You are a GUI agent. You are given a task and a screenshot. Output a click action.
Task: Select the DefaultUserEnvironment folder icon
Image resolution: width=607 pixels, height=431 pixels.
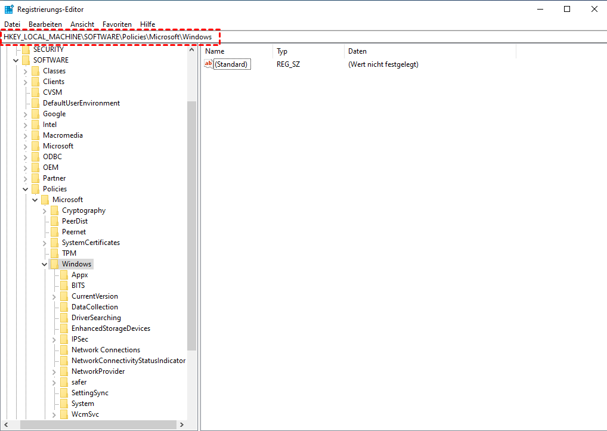[x=36, y=103]
